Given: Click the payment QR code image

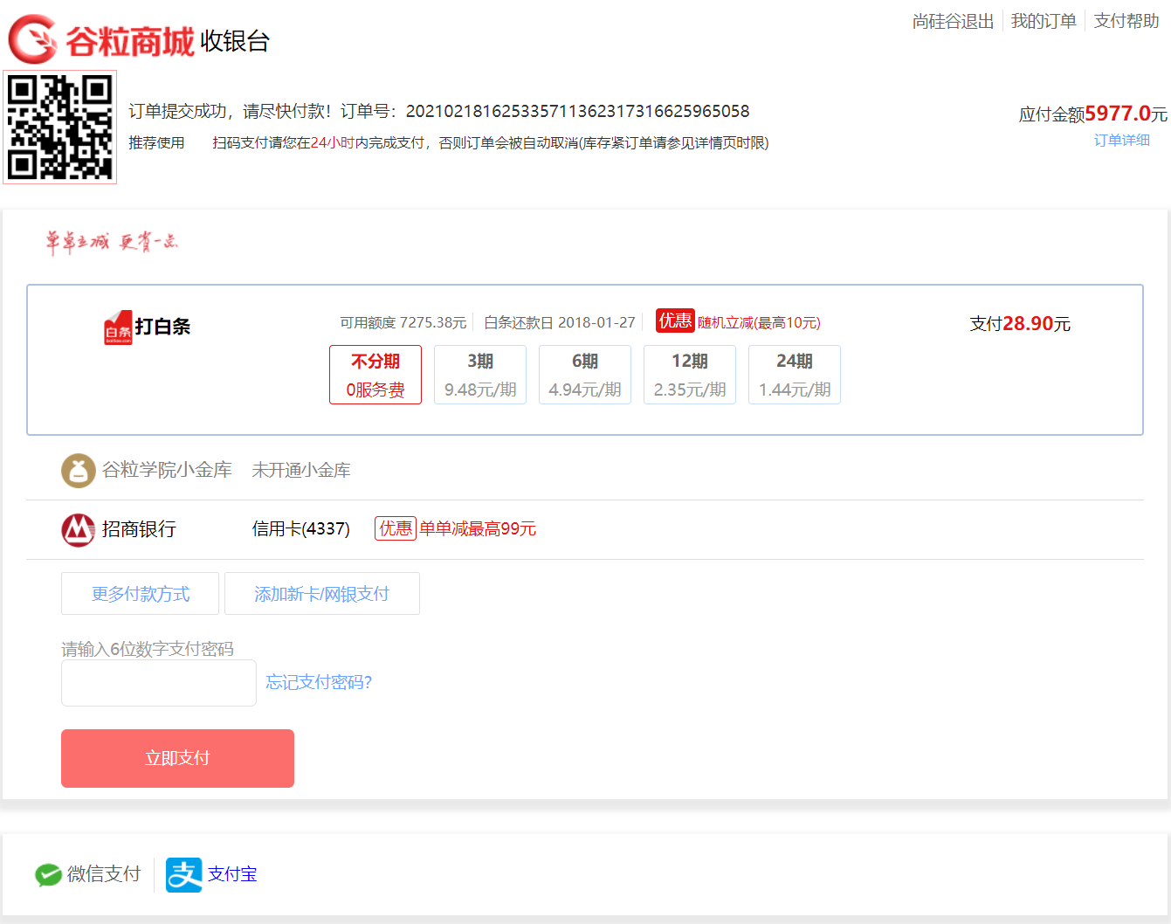Looking at the screenshot, I should coord(60,128).
